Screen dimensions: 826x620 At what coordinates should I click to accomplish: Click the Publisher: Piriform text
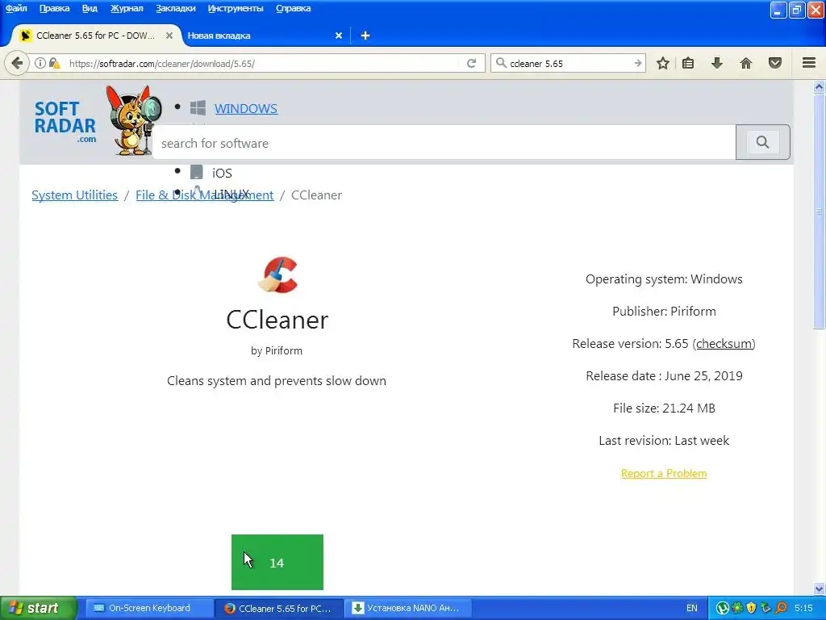(664, 311)
